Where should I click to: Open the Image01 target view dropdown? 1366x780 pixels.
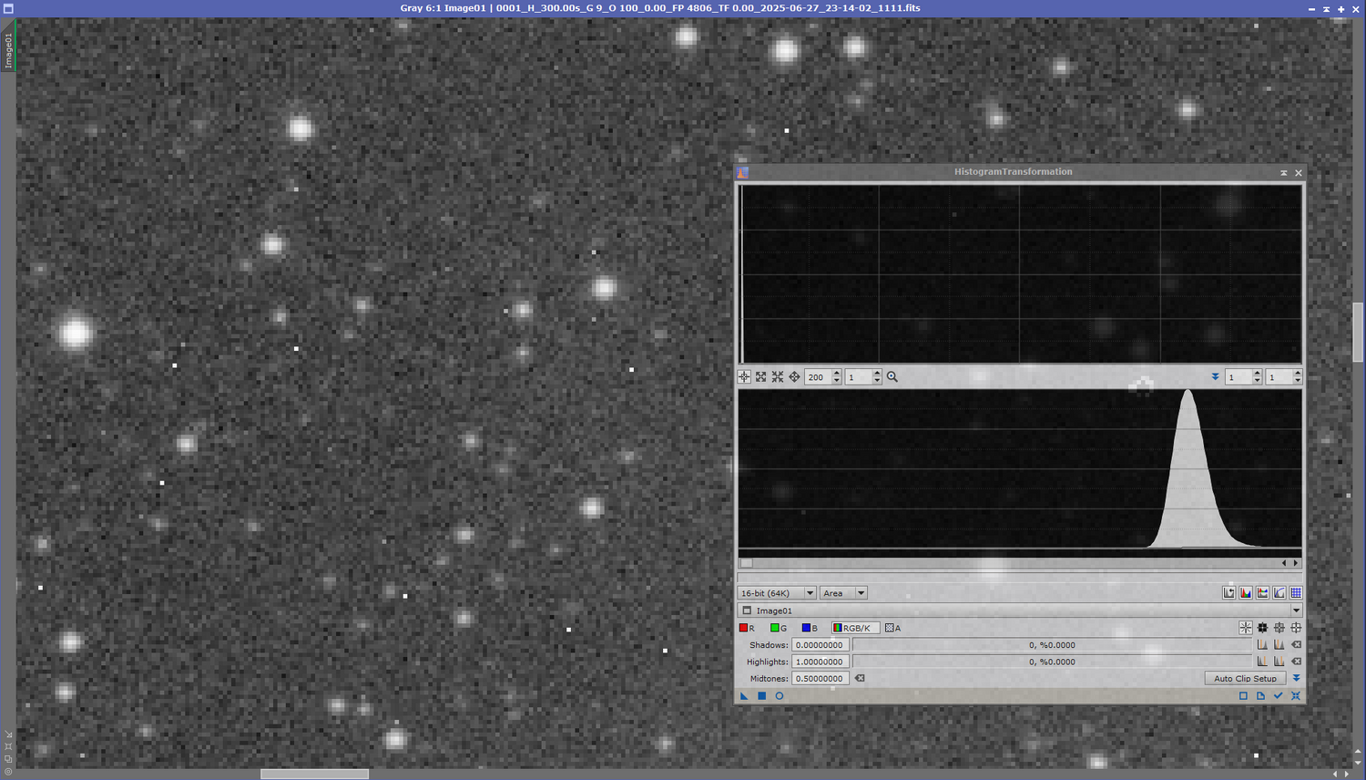click(x=1020, y=611)
